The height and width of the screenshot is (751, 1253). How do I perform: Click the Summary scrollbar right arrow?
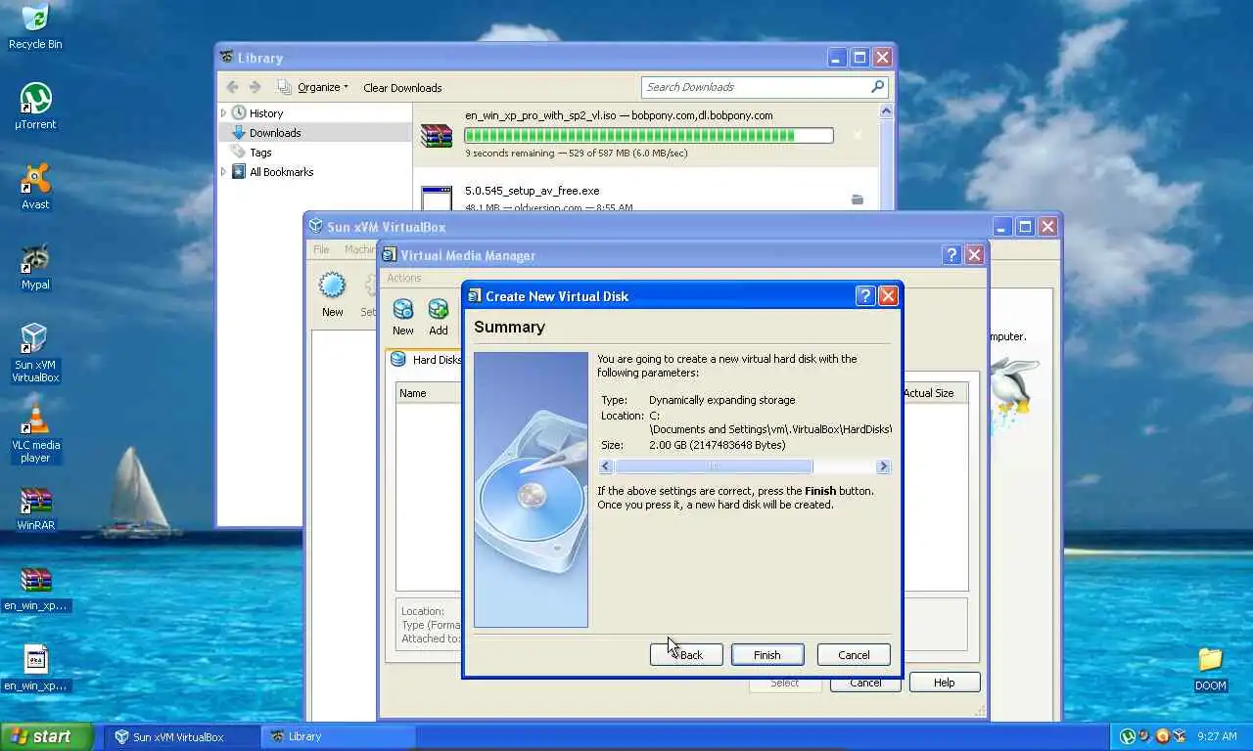pyautogui.click(x=883, y=466)
